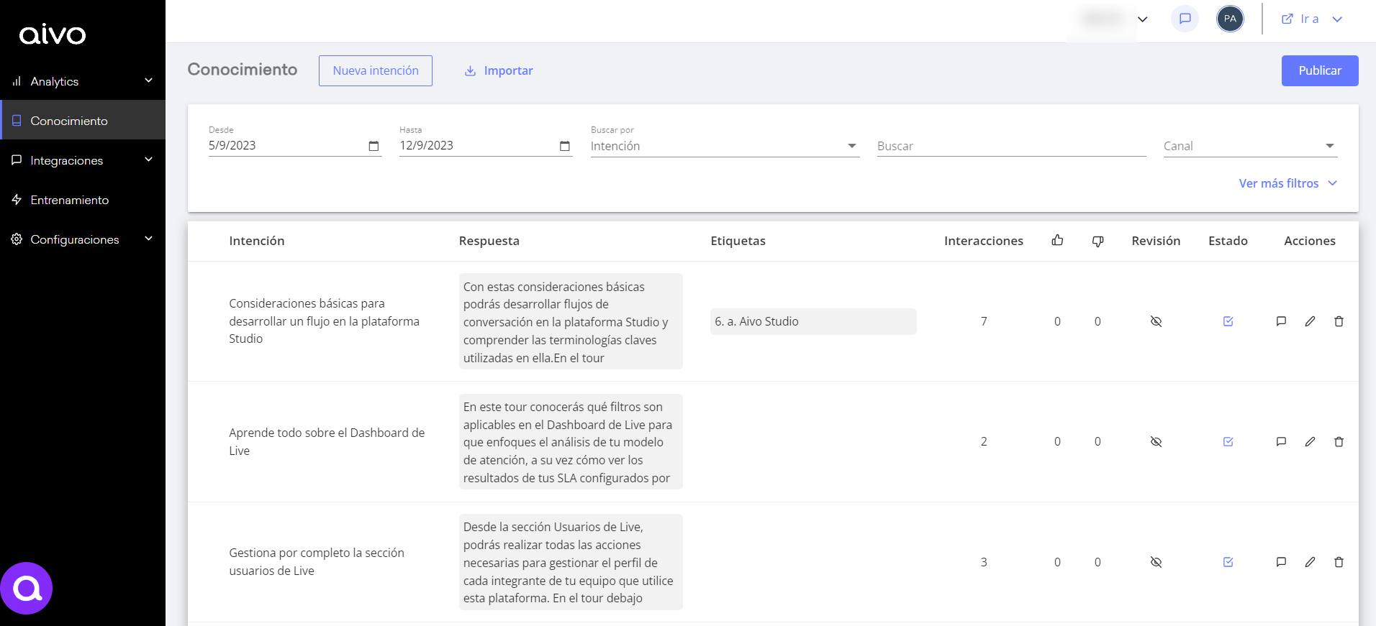Expand Ver más filtros
1376x626 pixels.
pyautogui.click(x=1287, y=183)
